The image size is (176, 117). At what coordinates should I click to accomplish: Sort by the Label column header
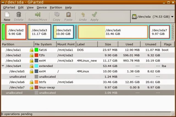(x=87, y=44)
